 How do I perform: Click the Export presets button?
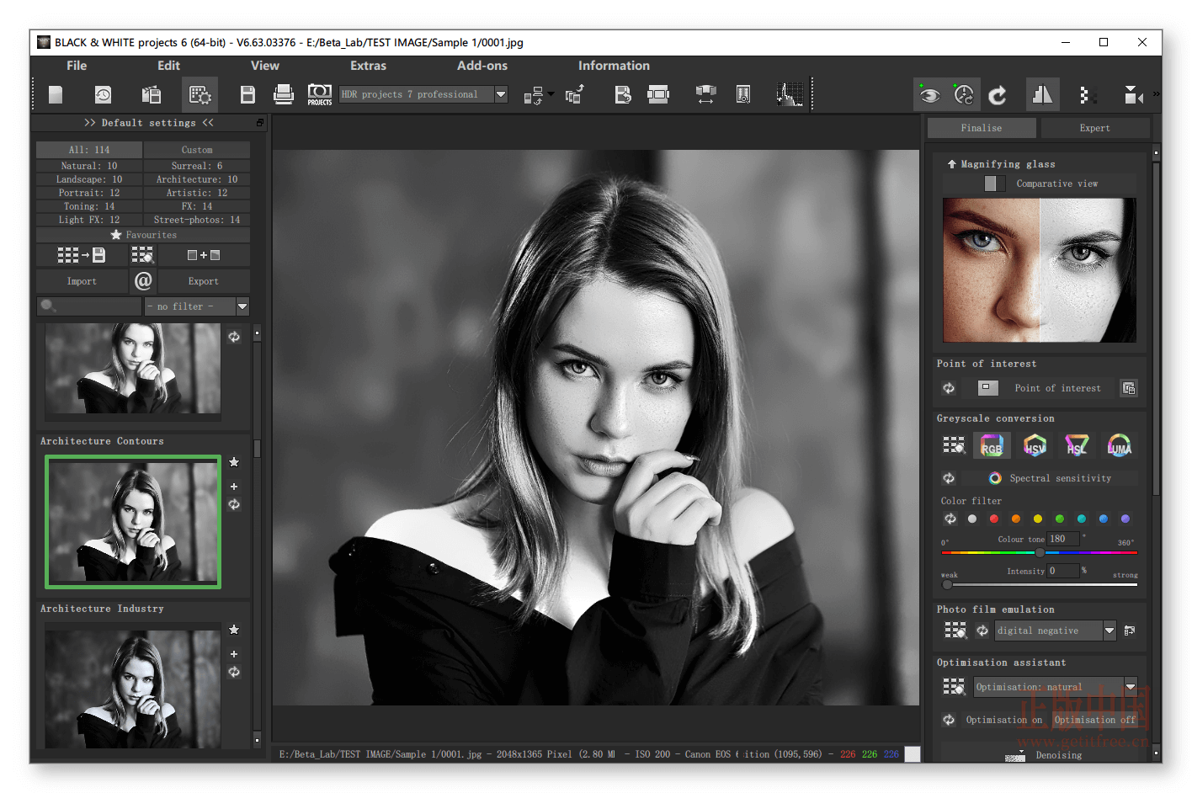pyautogui.click(x=204, y=281)
